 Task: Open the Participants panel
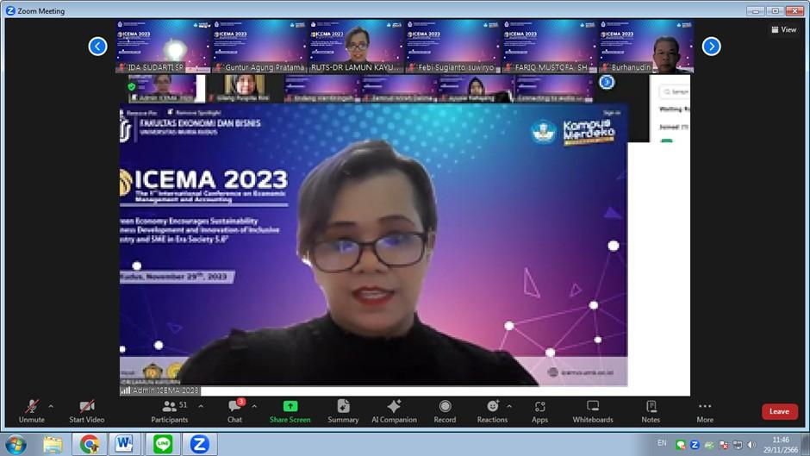[170, 411]
